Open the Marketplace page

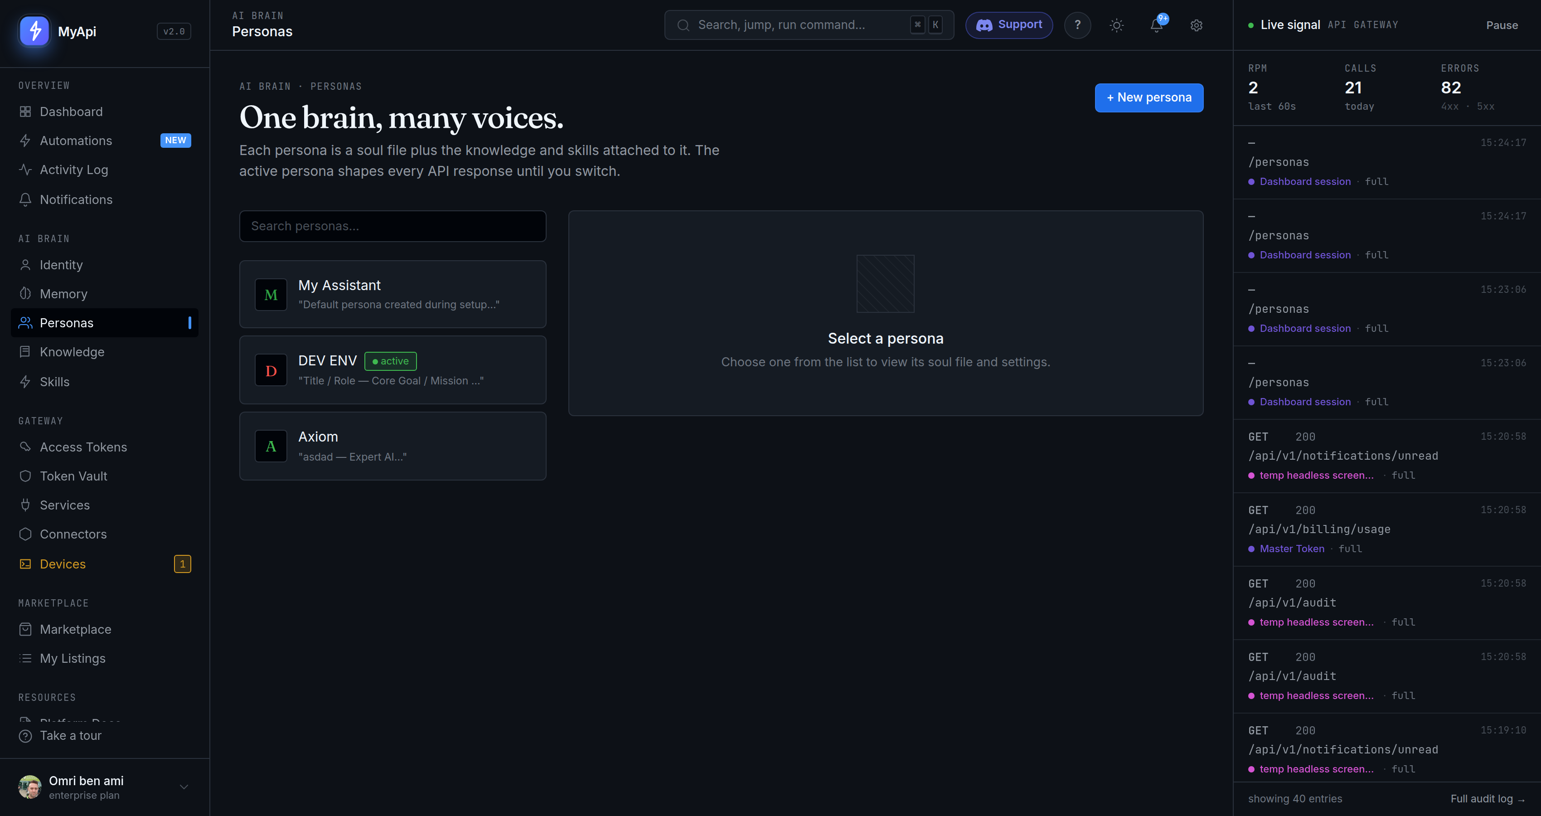pyautogui.click(x=105, y=629)
